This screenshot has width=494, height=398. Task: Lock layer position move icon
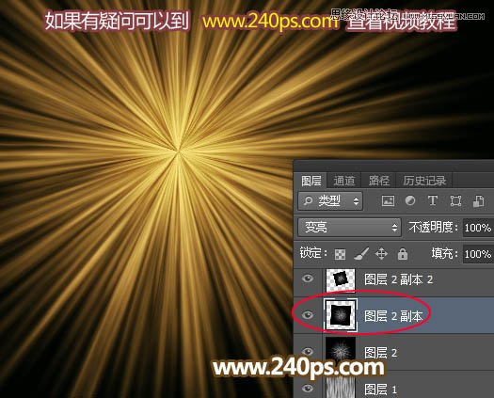tap(381, 254)
